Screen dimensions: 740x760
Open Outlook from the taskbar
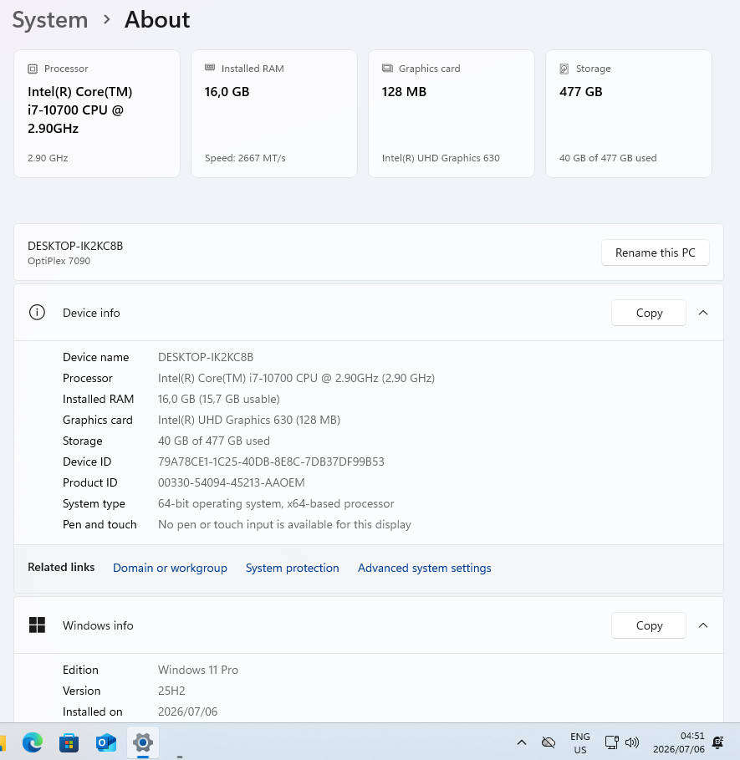pos(105,742)
